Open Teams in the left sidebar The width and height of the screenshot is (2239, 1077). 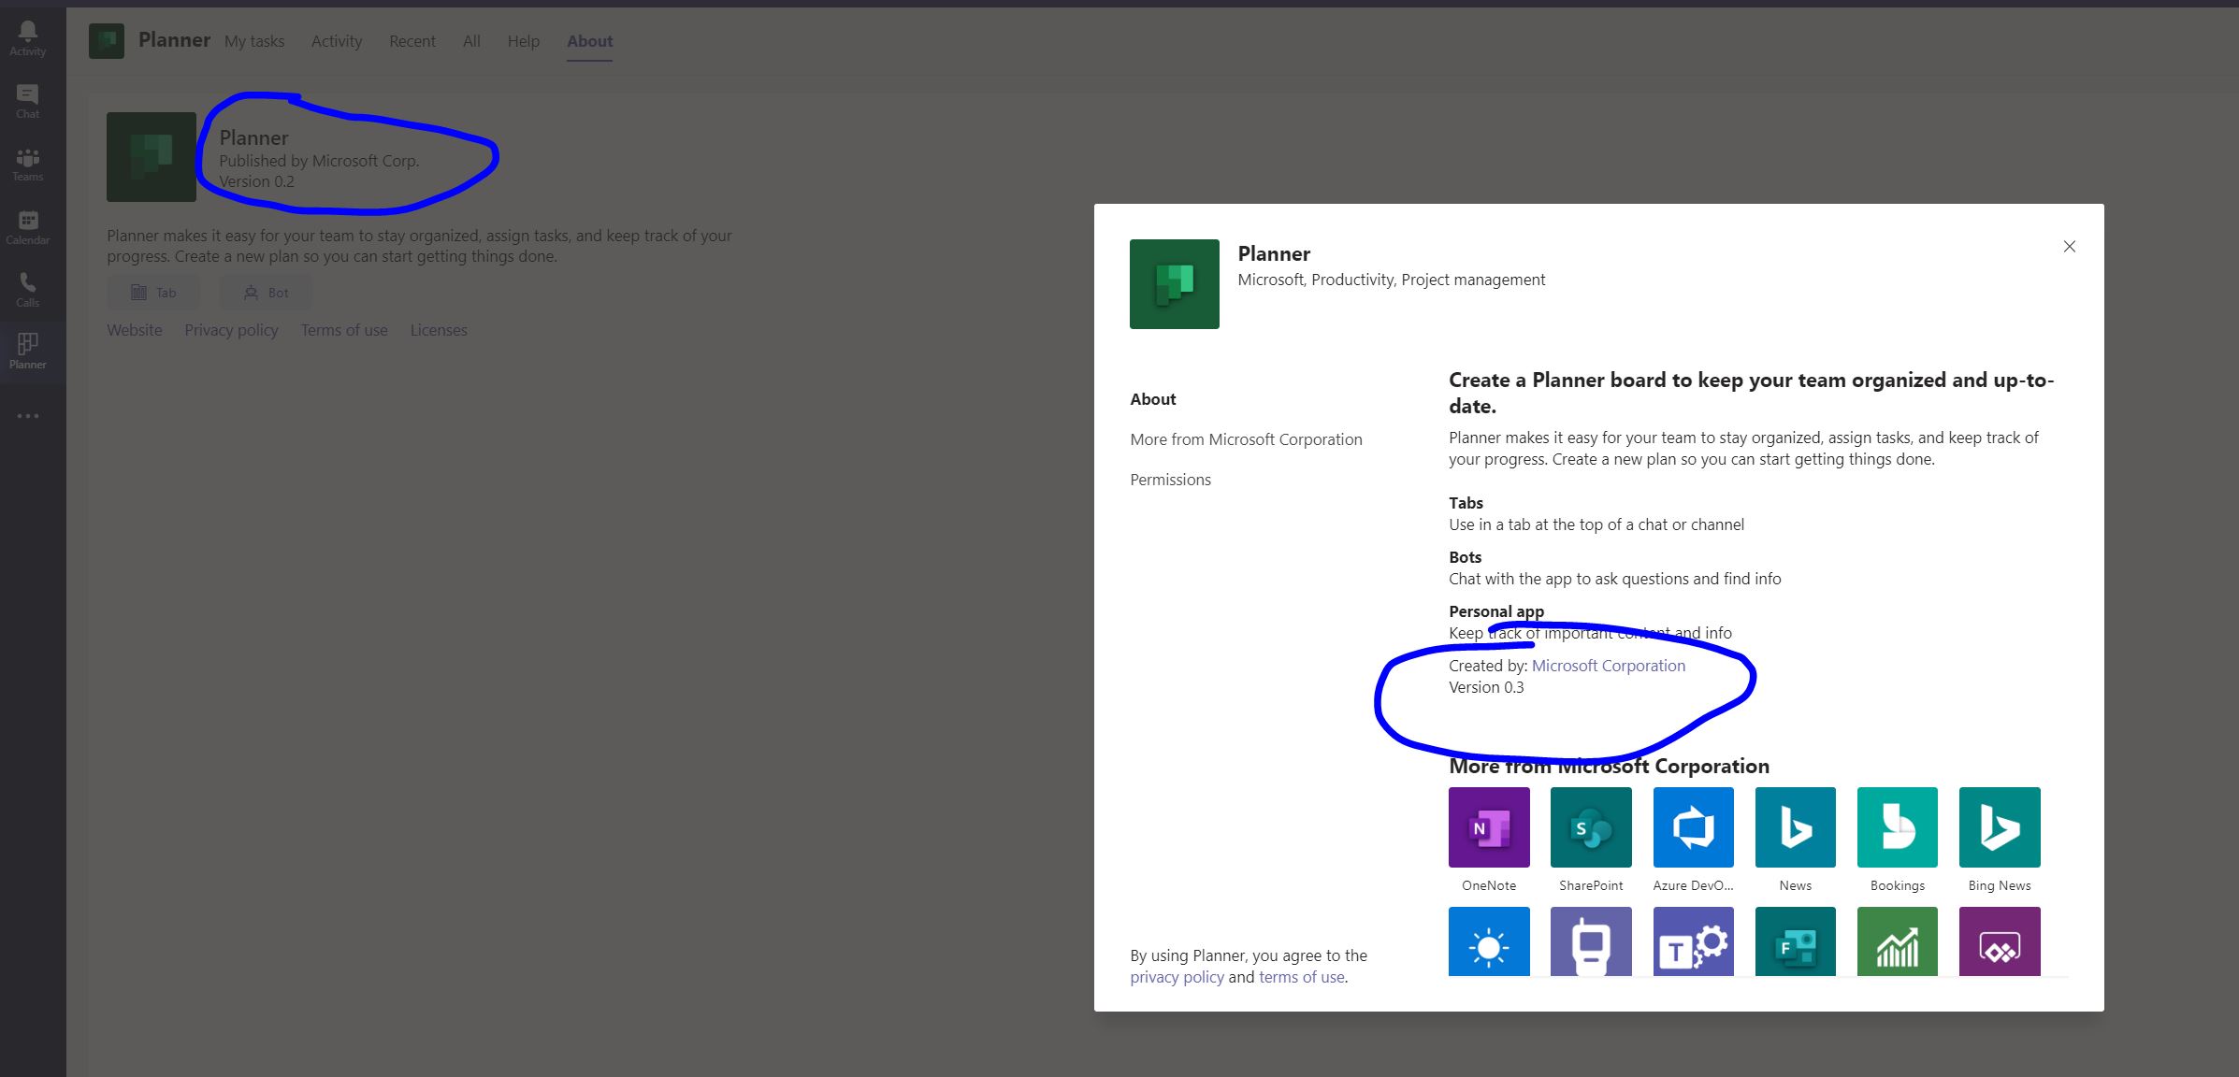click(27, 164)
